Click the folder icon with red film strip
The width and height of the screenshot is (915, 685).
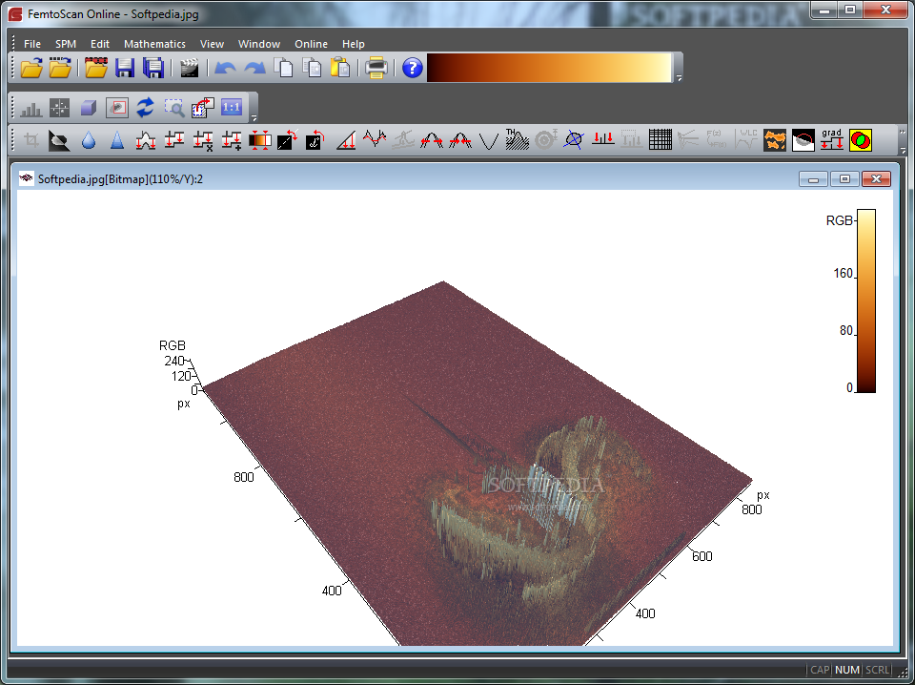pyautogui.click(x=96, y=68)
